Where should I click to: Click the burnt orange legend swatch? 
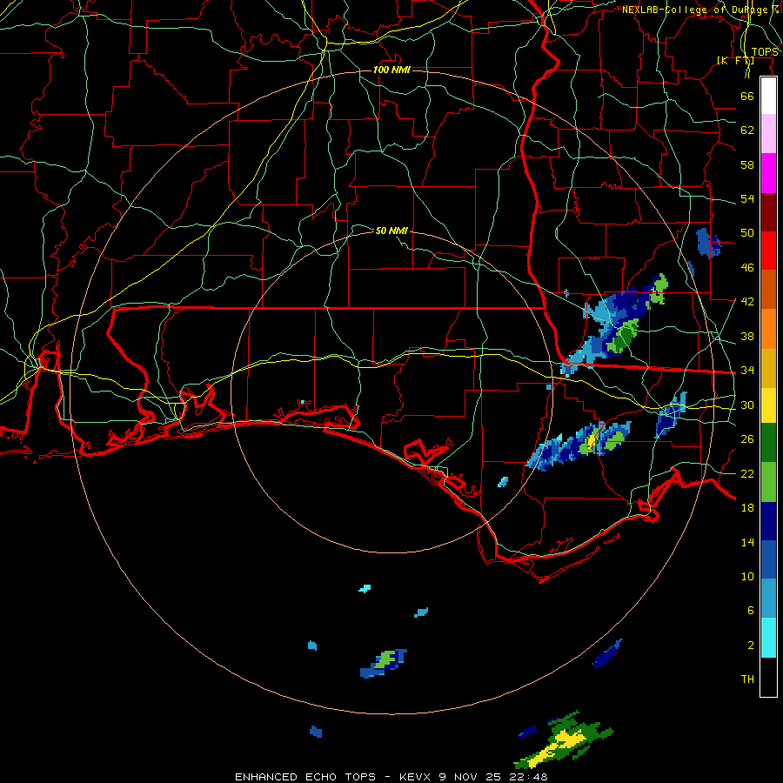(x=768, y=289)
